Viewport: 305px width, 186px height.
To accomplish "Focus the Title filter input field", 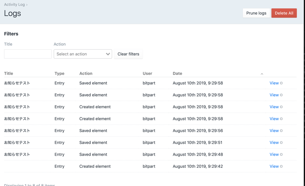I will point(28,54).
